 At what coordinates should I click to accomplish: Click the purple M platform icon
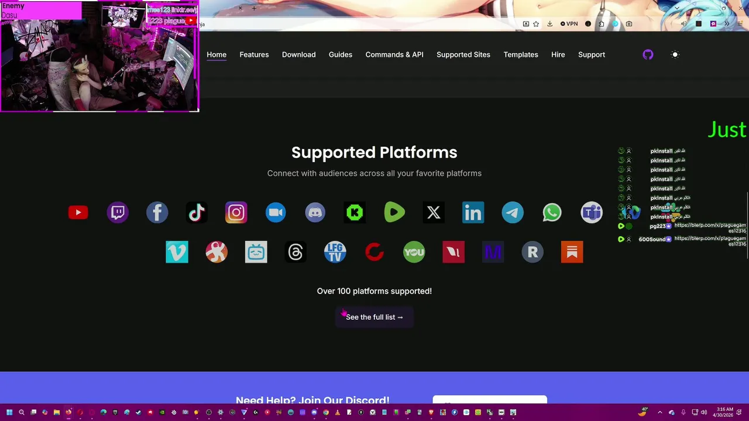[x=493, y=252]
